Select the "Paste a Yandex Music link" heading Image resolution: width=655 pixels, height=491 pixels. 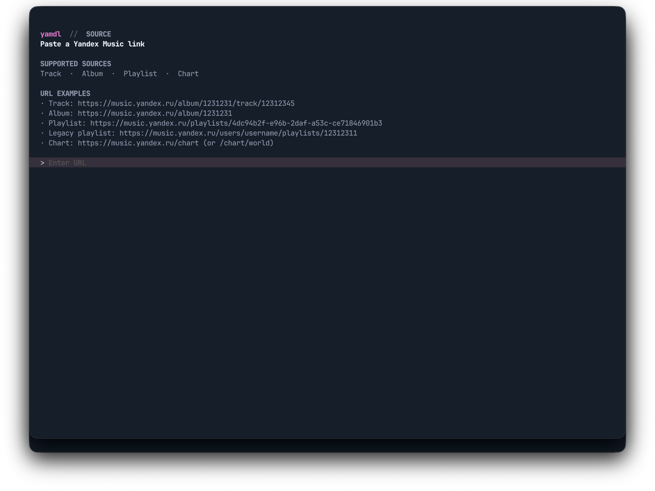(x=93, y=44)
